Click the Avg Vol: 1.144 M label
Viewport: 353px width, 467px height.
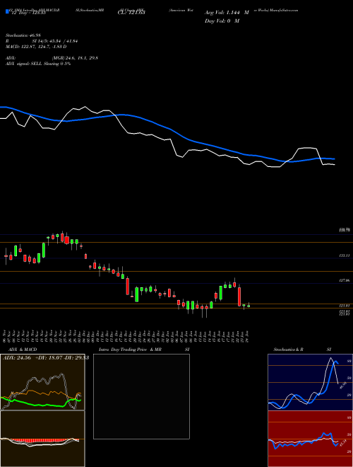[x=227, y=13]
